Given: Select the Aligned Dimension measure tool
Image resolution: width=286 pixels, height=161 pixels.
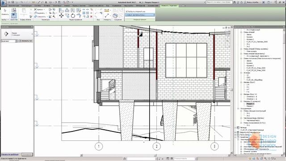Looking at the screenshot, I should pos(107,10).
